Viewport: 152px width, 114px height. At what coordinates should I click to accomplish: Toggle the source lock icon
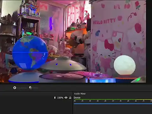click(70, 98)
